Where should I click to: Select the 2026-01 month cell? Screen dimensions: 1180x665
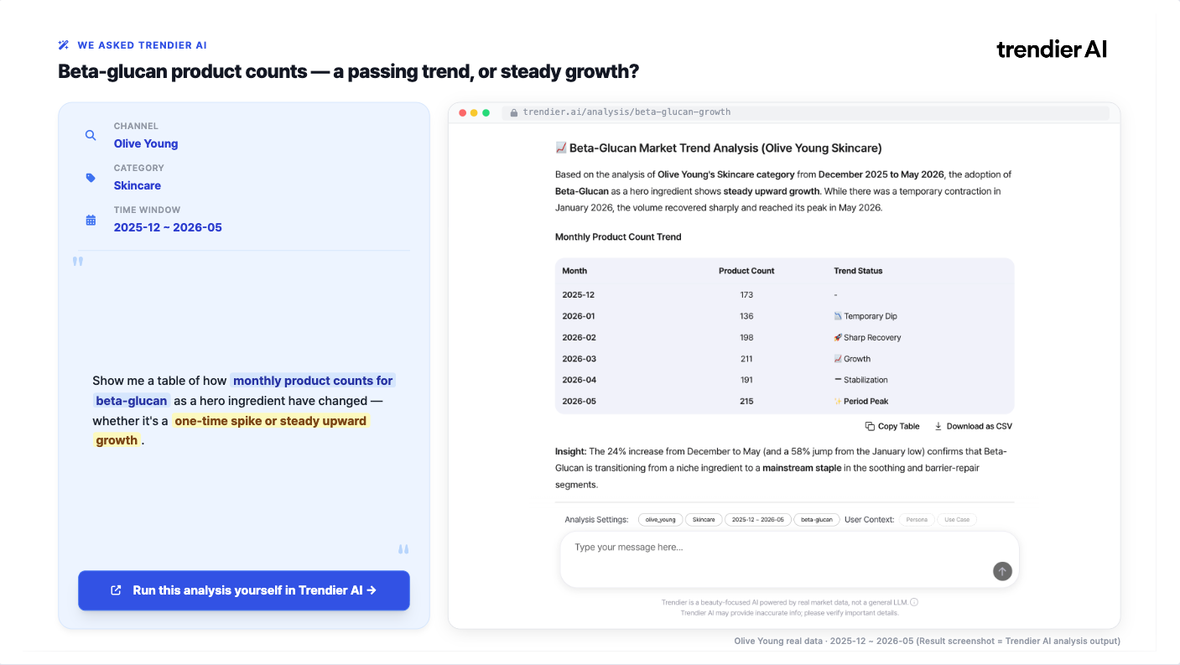pyautogui.click(x=578, y=316)
